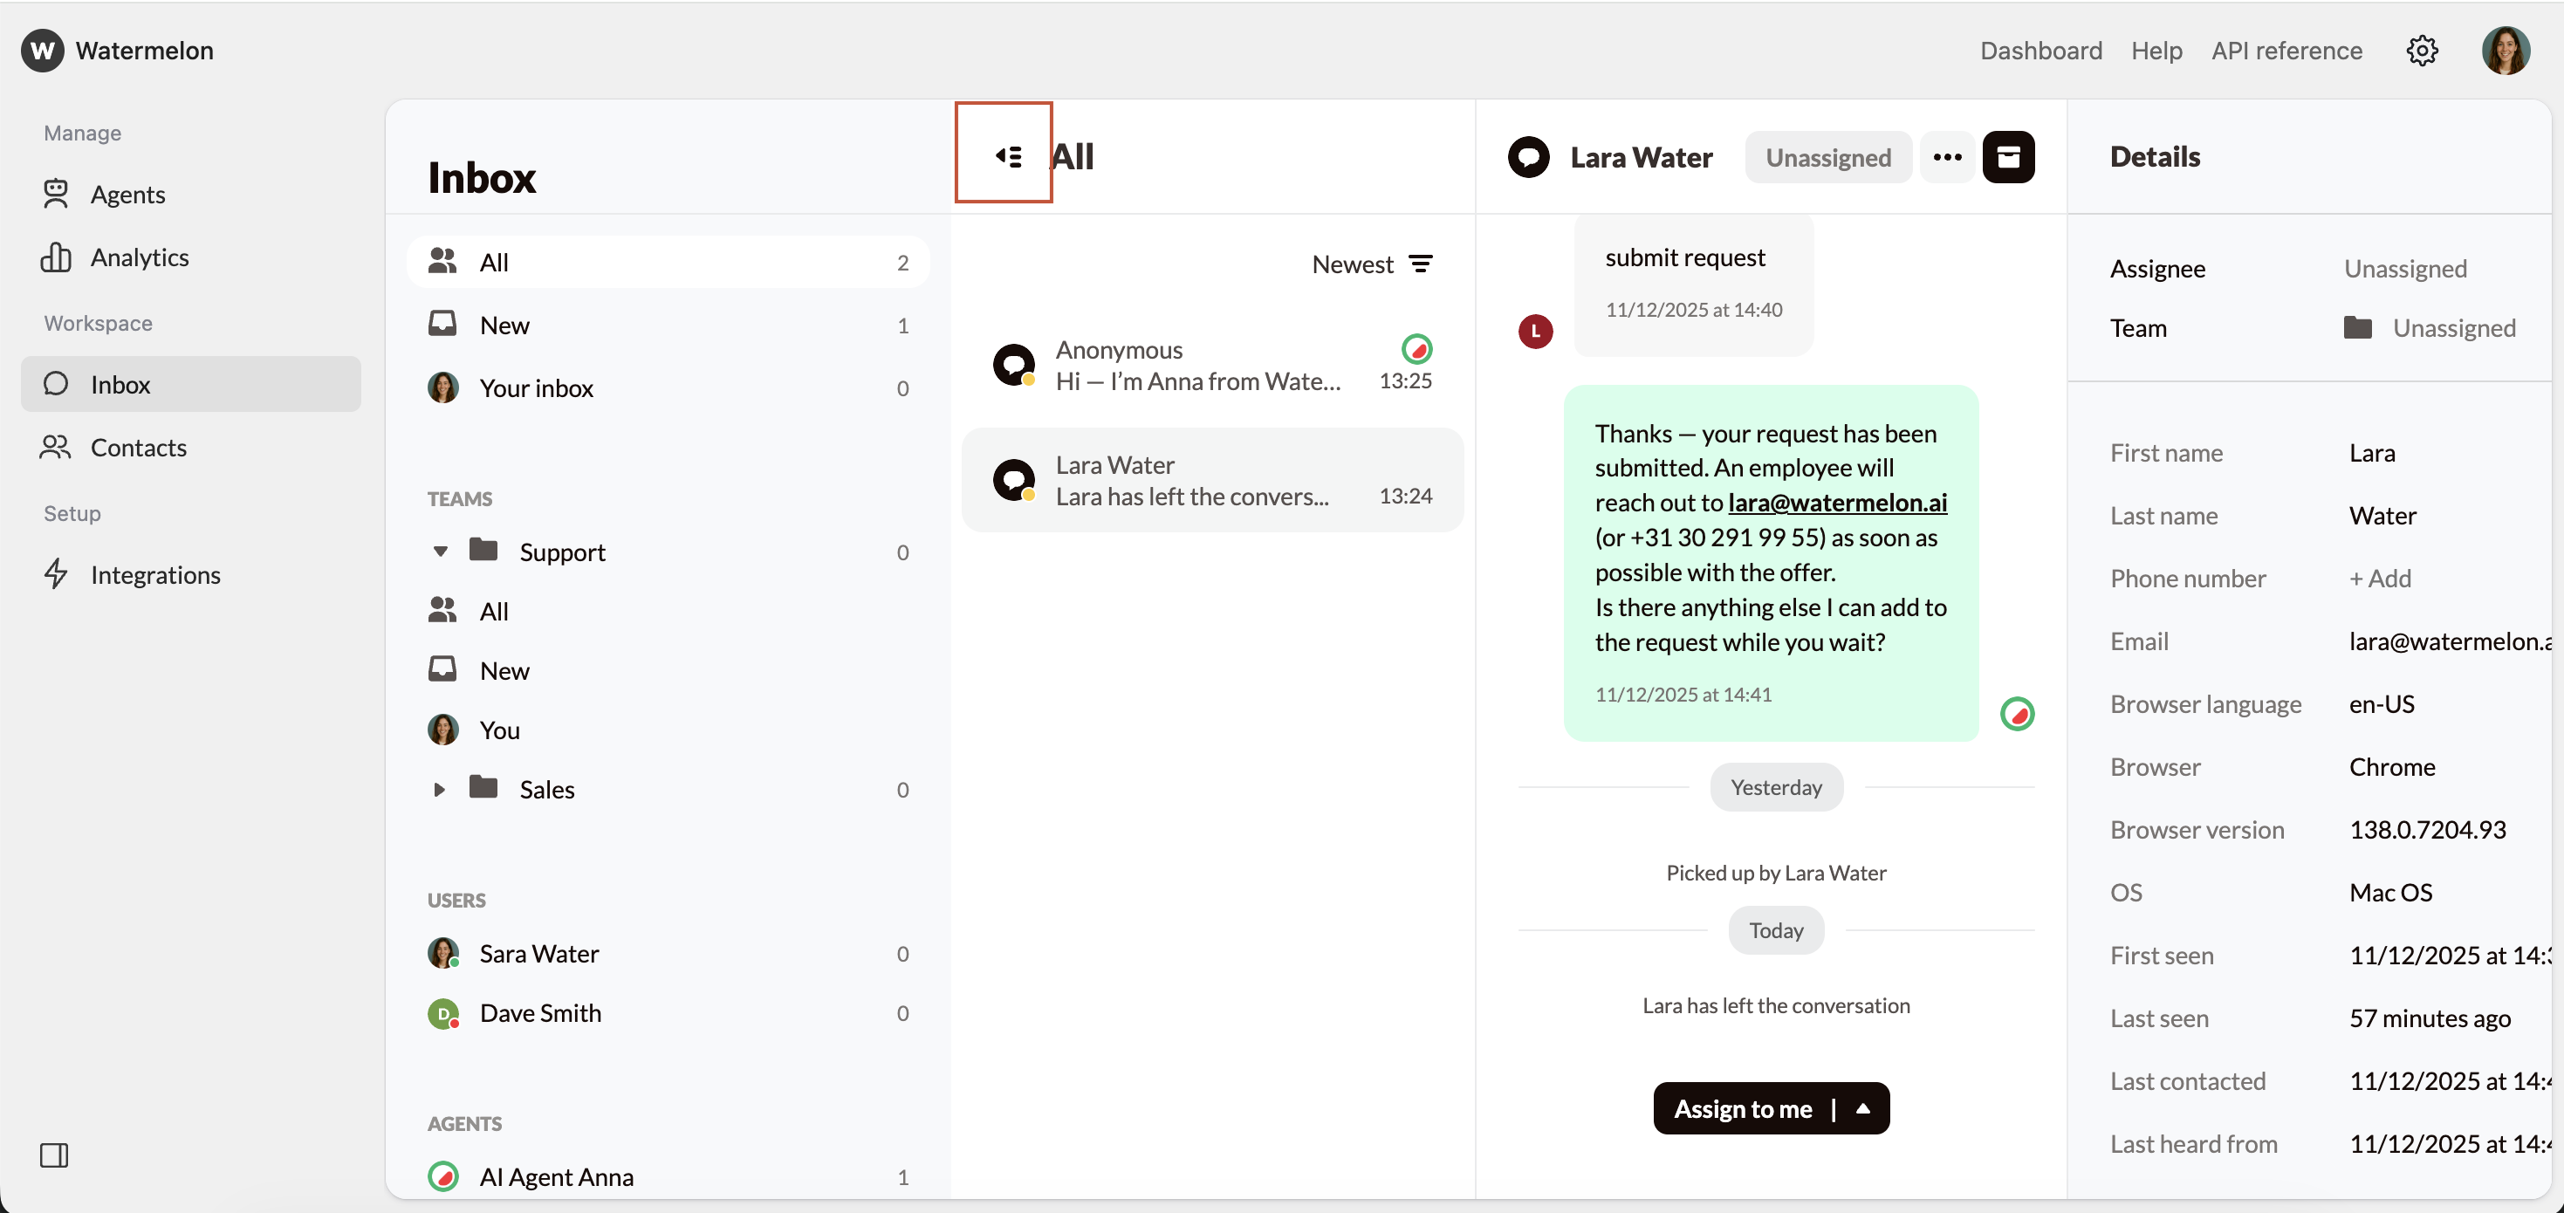Toggle left sidebar layout icon
Screen dimensions: 2564x1213
coord(54,1155)
